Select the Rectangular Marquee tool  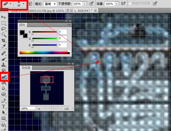point(4,23)
